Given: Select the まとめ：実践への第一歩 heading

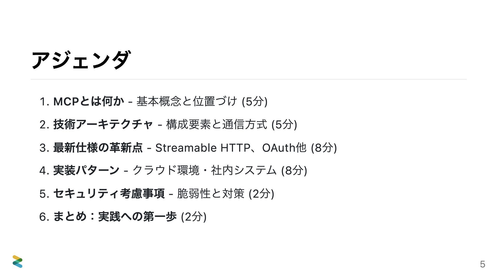Looking at the screenshot, I should [x=115, y=216].
